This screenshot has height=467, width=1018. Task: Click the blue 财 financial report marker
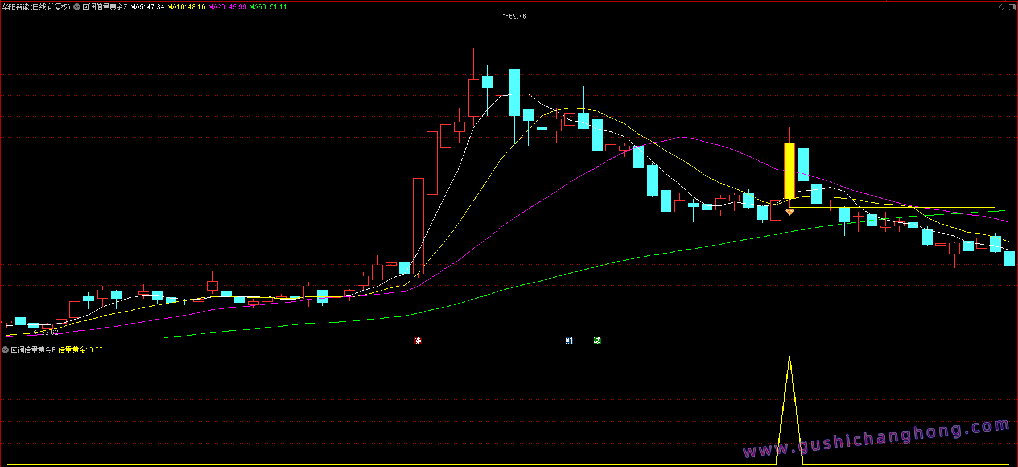[569, 341]
